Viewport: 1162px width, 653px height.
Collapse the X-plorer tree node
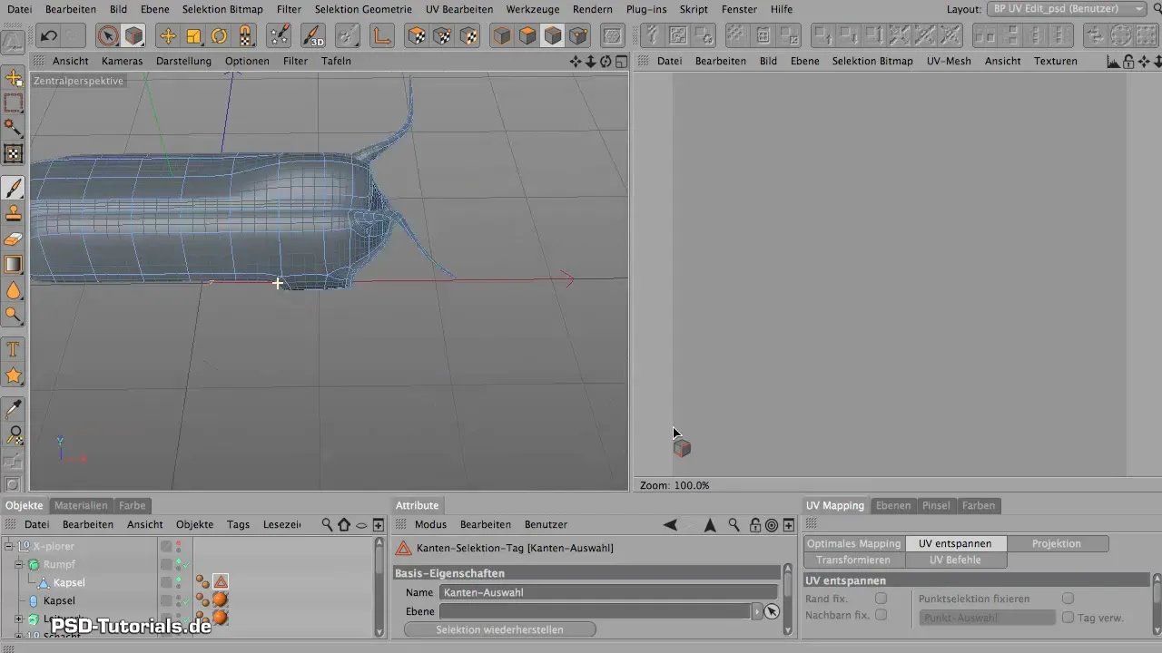(x=8, y=546)
